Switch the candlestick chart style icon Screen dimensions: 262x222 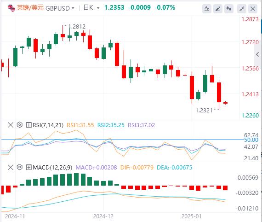(x=229, y=9)
